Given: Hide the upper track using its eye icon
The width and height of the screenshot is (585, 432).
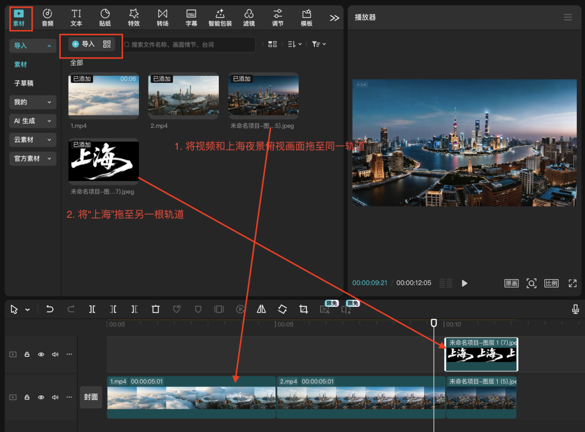Looking at the screenshot, I should tap(41, 354).
